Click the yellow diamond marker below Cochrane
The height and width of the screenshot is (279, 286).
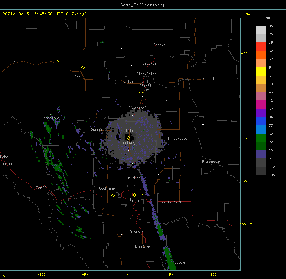113,195
